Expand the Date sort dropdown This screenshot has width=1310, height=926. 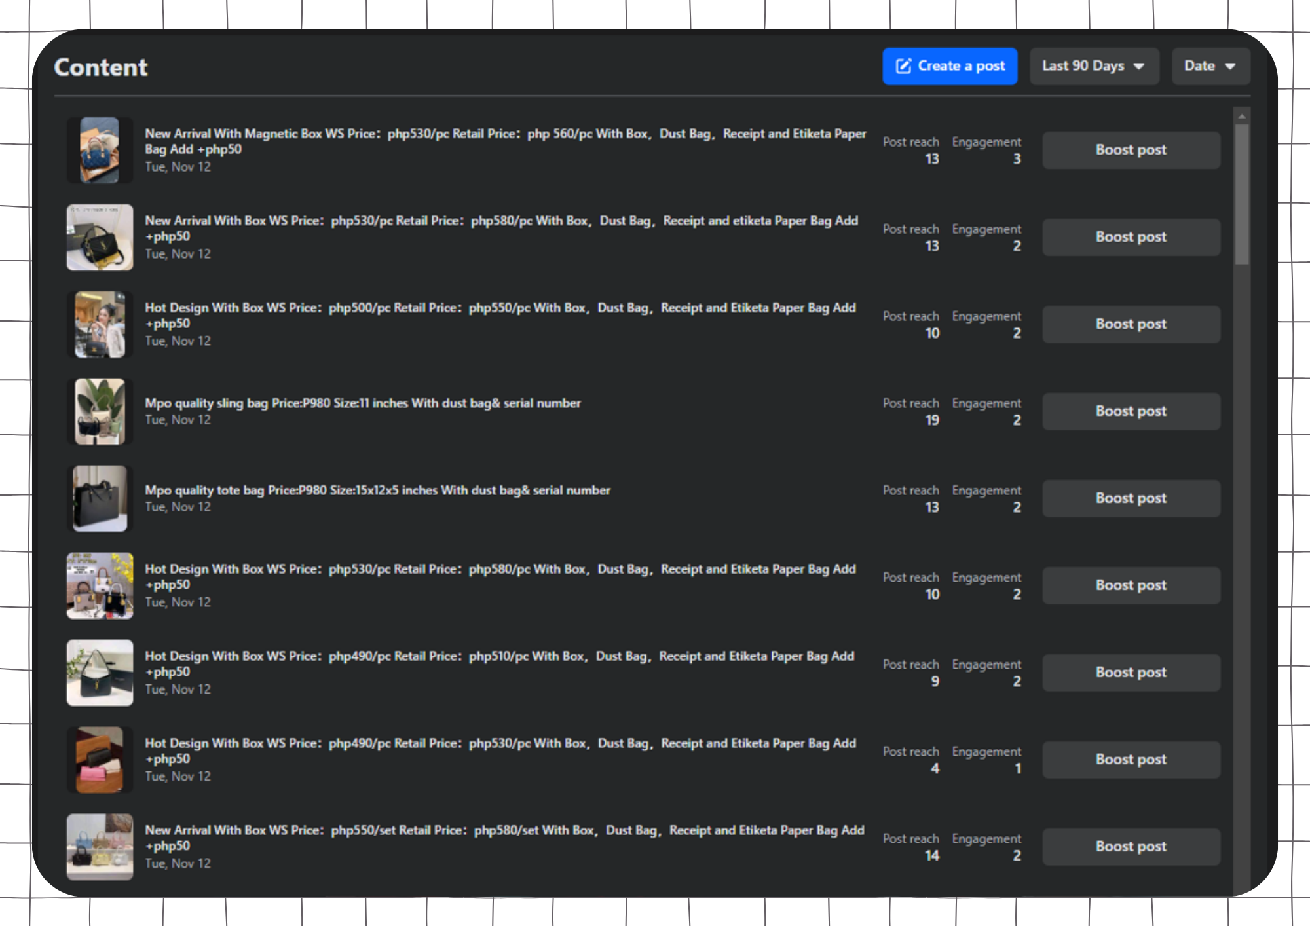(1210, 66)
